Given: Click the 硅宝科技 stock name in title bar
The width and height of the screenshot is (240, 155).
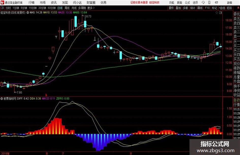Looking at the screenshot, I should point(154,3).
